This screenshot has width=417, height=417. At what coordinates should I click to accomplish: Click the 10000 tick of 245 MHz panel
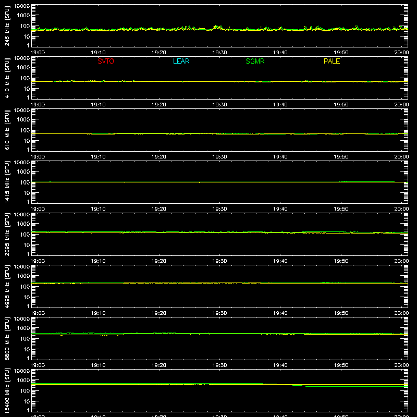(22, 6)
